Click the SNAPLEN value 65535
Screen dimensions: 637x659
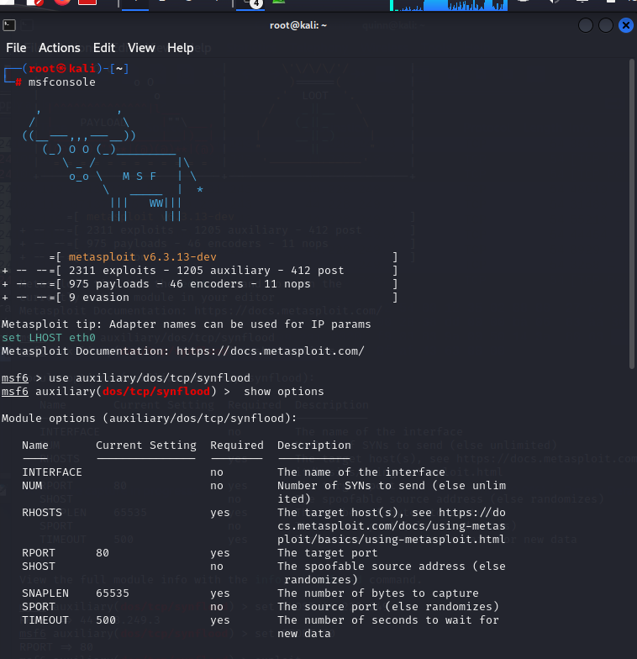coord(116,593)
